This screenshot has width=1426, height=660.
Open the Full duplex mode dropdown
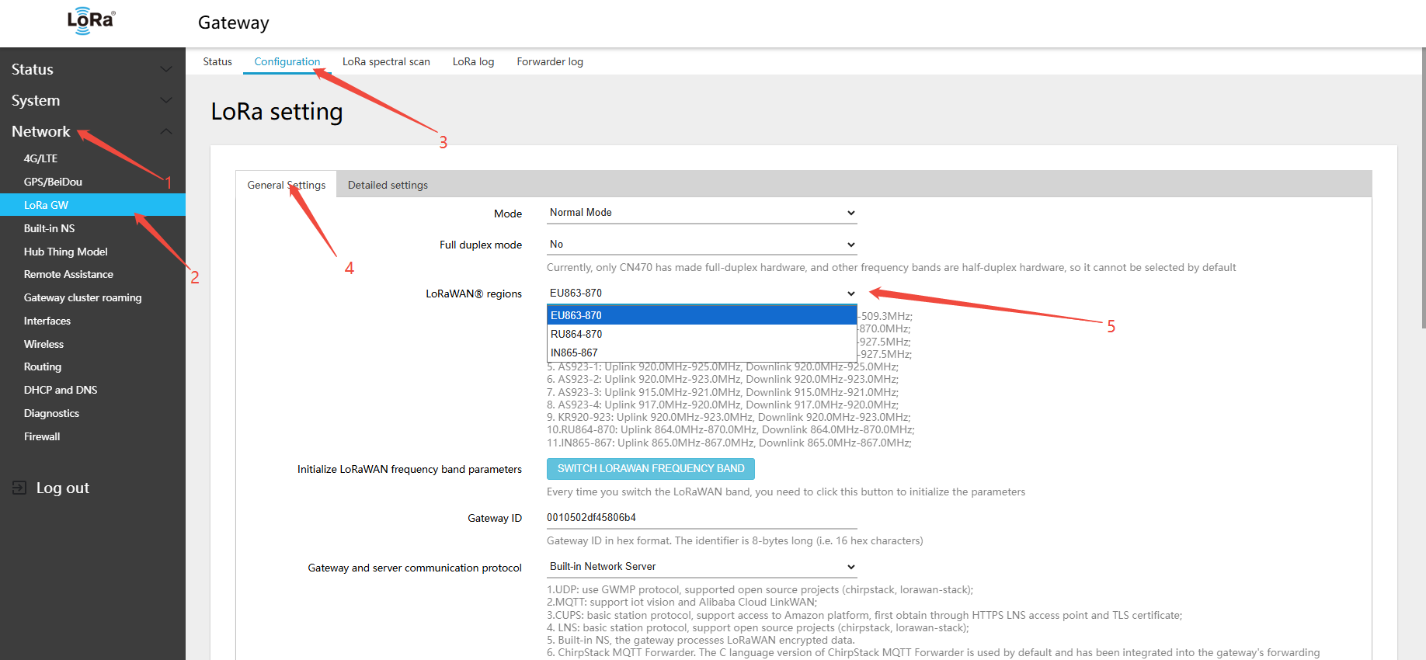(701, 245)
